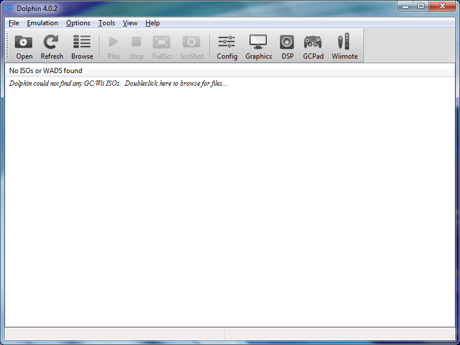This screenshot has width=460, height=345.
Task: Open the Emulation menu
Action: (x=42, y=23)
